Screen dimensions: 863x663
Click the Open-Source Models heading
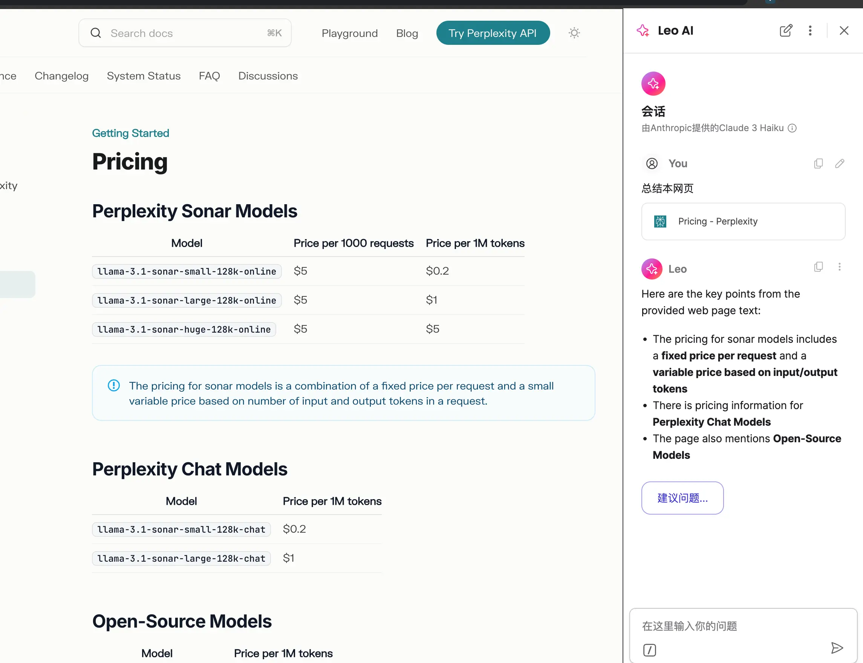pyautogui.click(x=182, y=621)
